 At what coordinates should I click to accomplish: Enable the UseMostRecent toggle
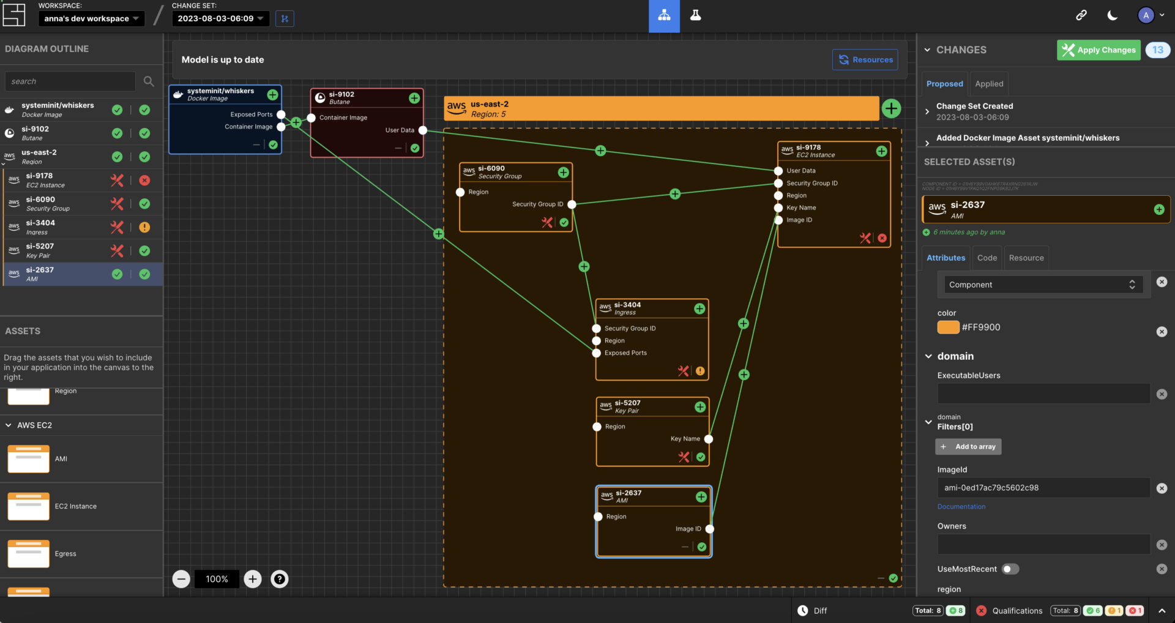tap(1010, 569)
